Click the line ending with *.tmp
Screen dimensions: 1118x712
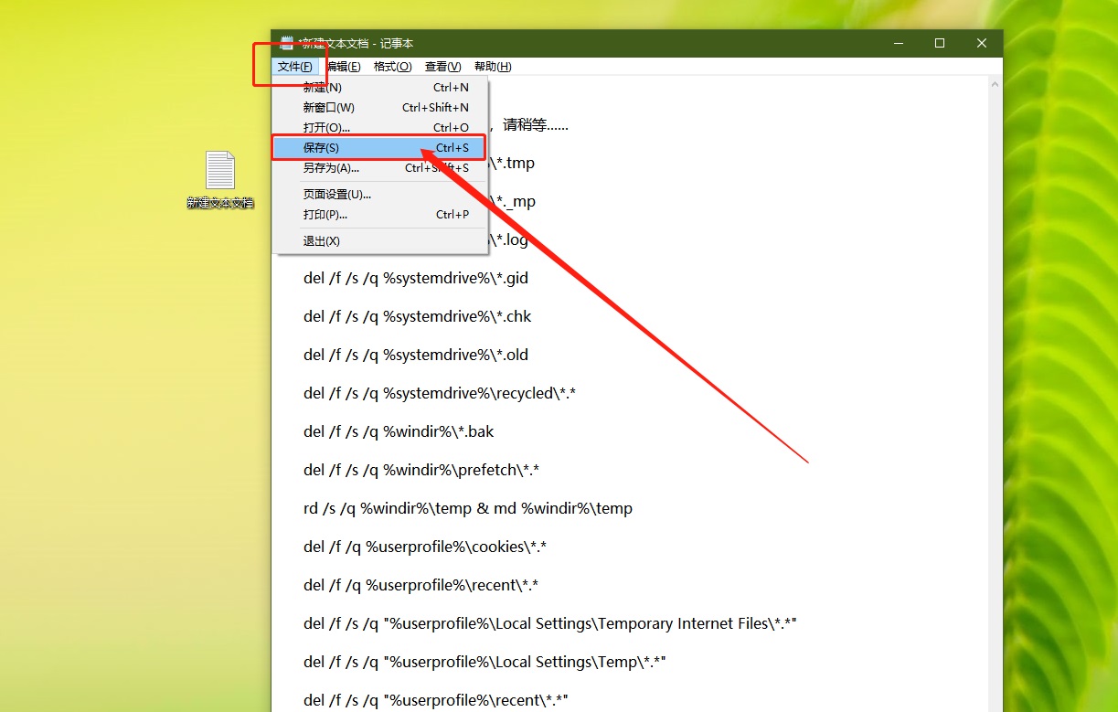513,164
